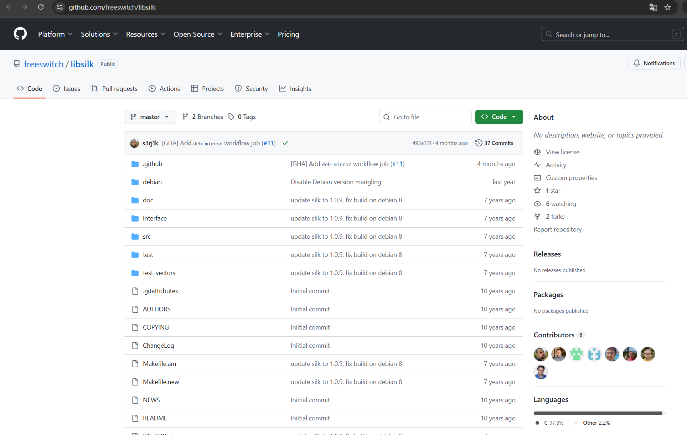Screen dimensions: 687x435
Task: Click the GitHub Octocat logo
Action: point(20,34)
